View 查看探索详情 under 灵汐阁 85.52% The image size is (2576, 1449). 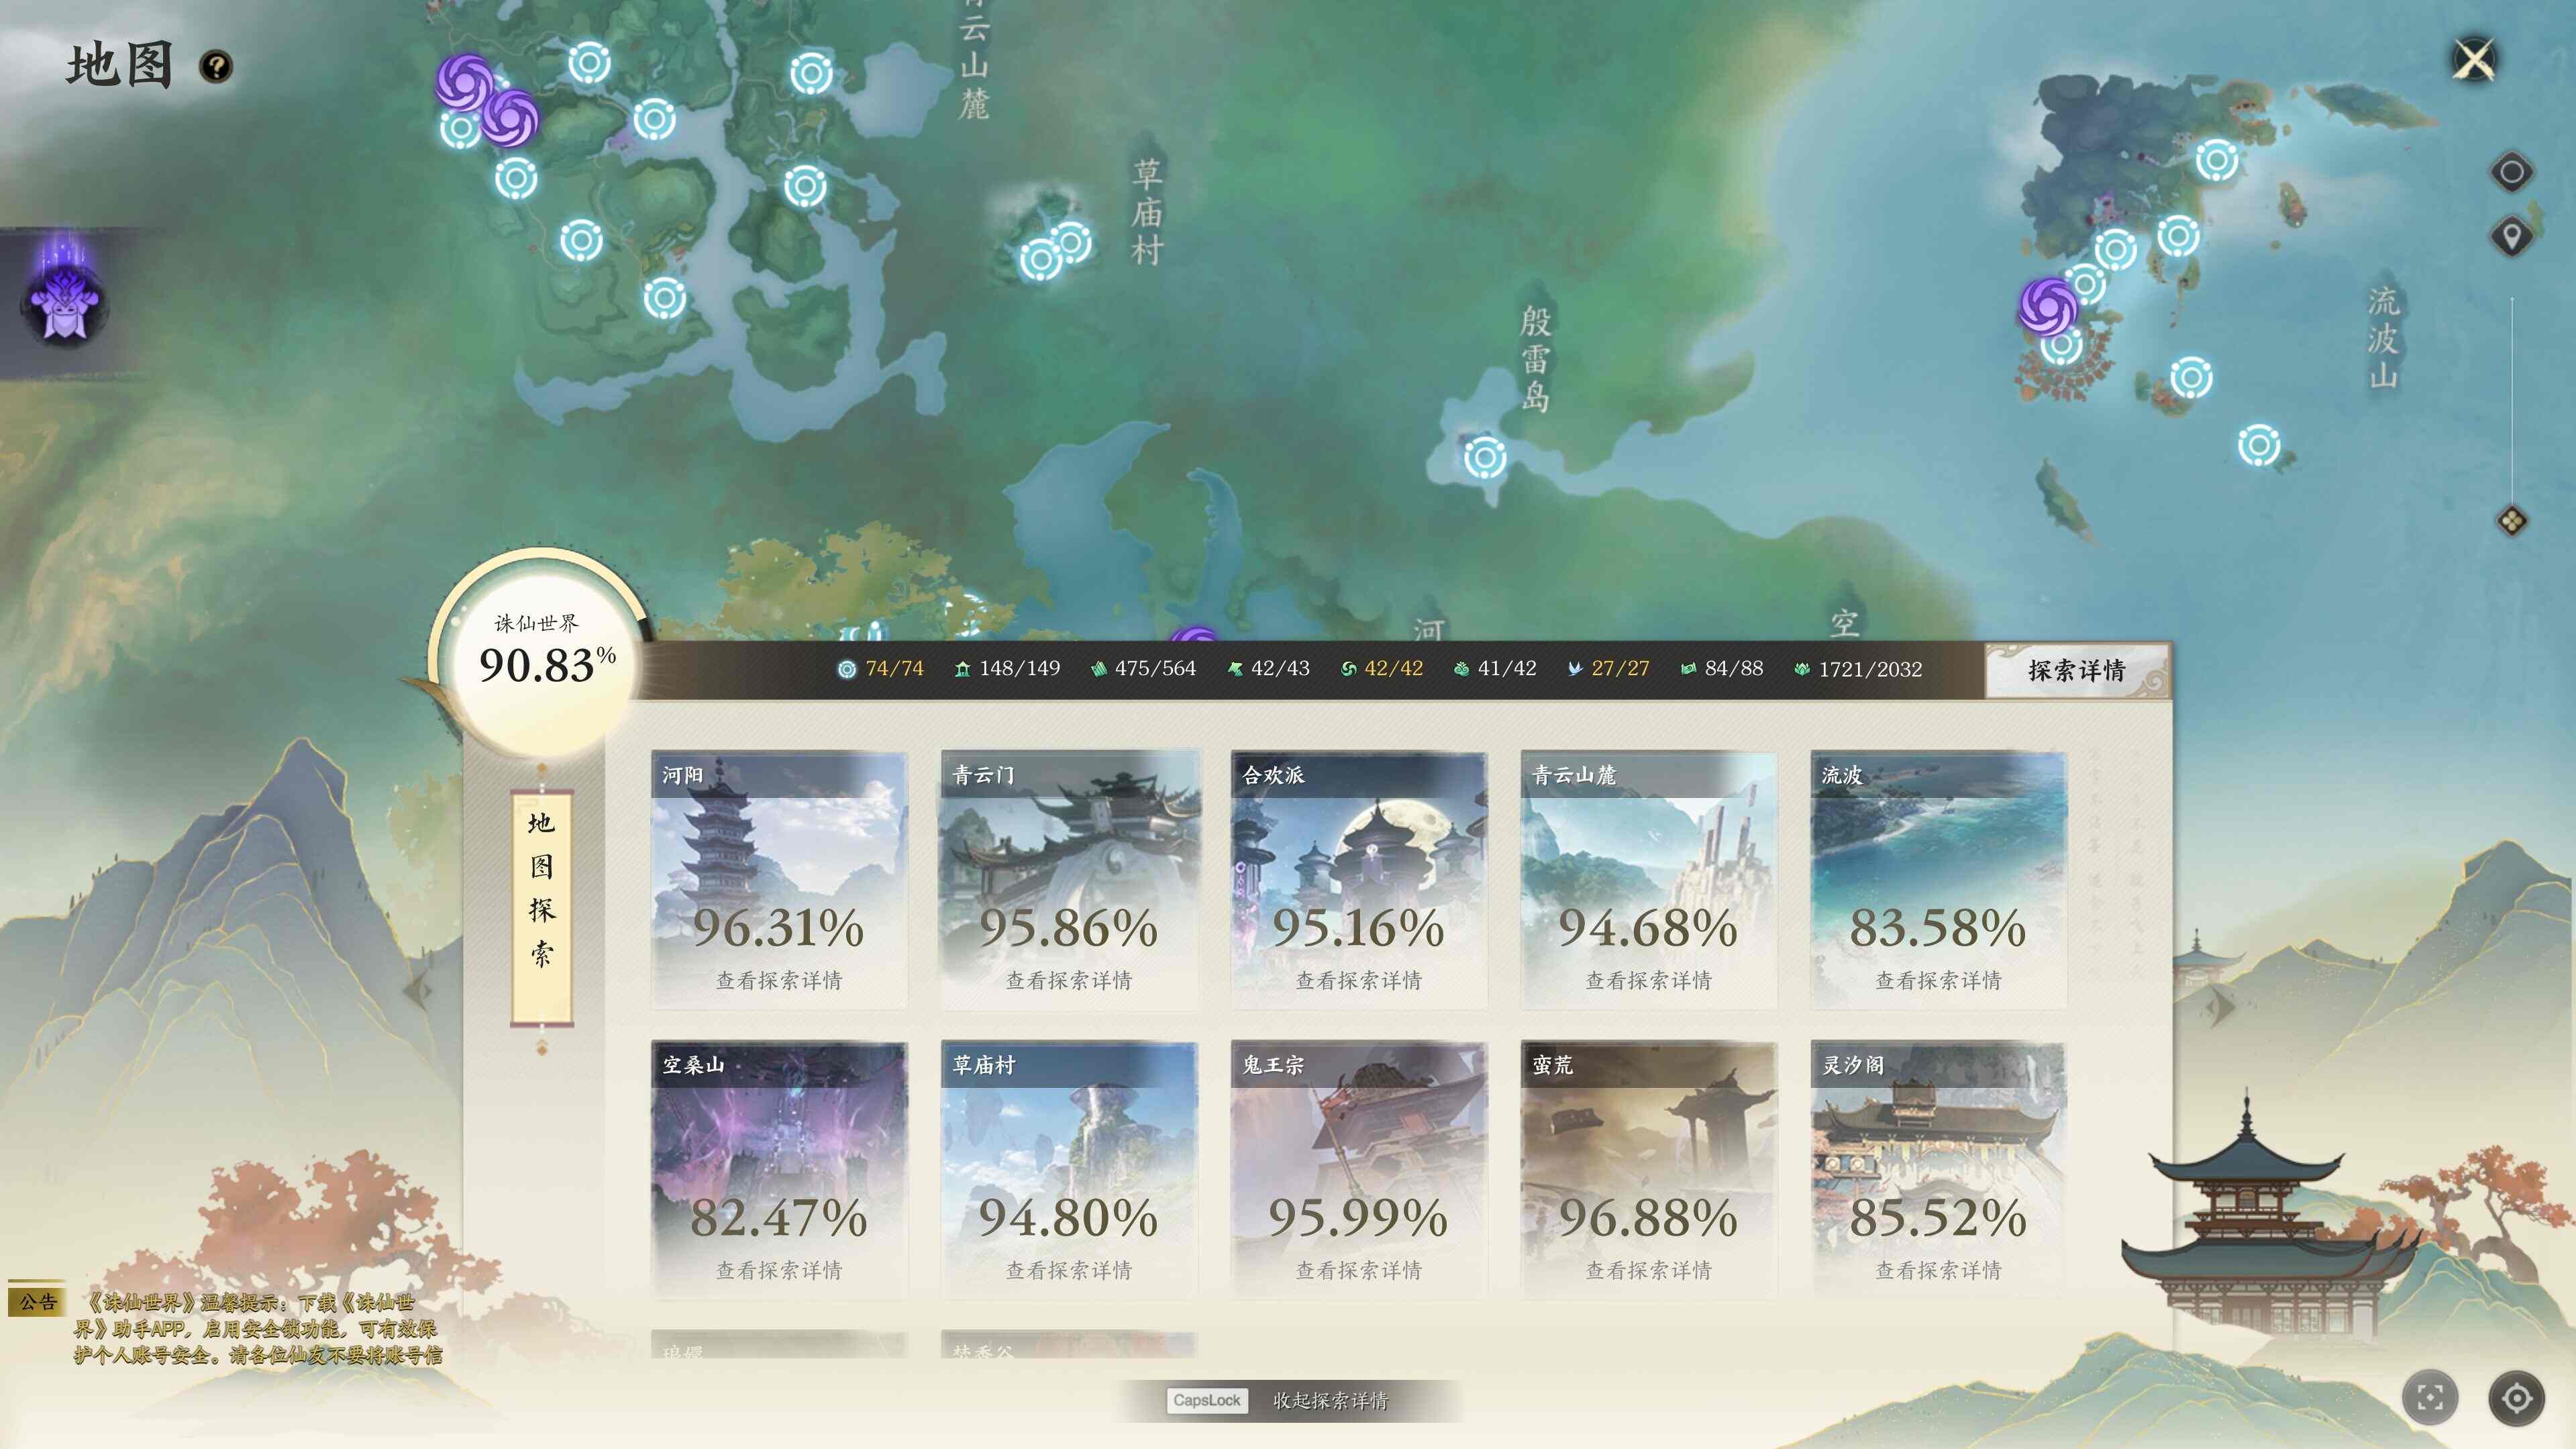[1938, 1271]
